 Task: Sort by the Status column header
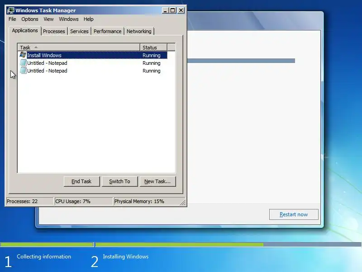tap(153, 48)
